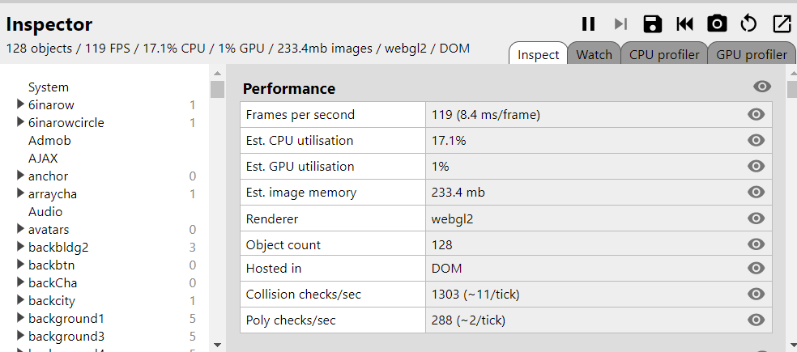Screen dimensions: 797x352
Task: Pop out Inspector into a new window
Action: click(782, 24)
